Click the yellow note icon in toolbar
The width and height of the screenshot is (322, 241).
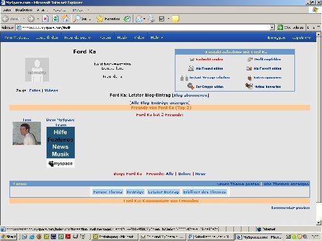point(175,19)
